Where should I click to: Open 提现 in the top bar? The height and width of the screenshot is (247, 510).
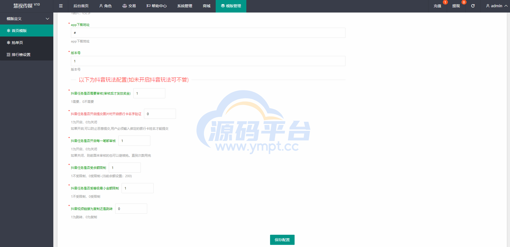click(456, 6)
